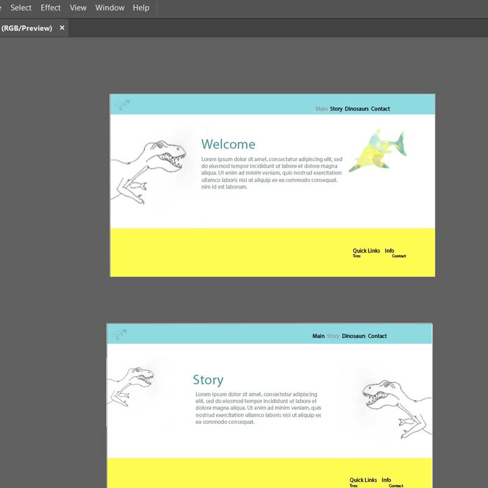Select the Story heading text
488x488 pixels.
click(208, 380)
